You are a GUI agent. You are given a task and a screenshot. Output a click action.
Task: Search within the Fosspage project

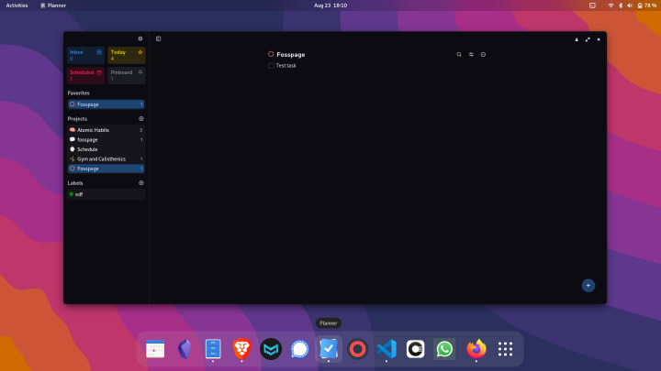(x=459, y=54)
